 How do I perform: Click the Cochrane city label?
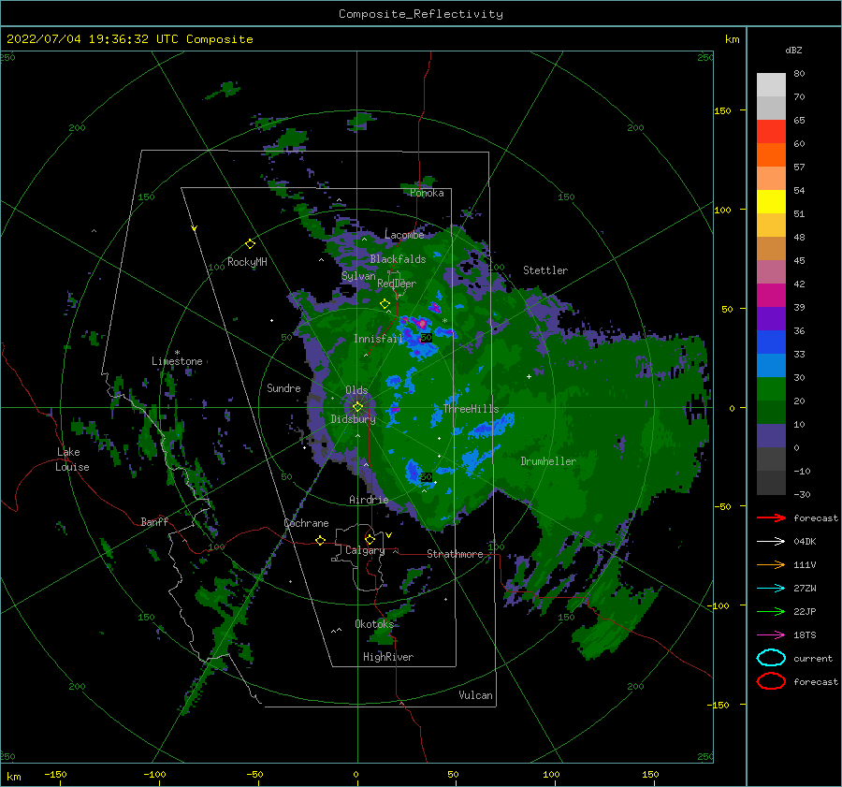[x=306, y=523]
